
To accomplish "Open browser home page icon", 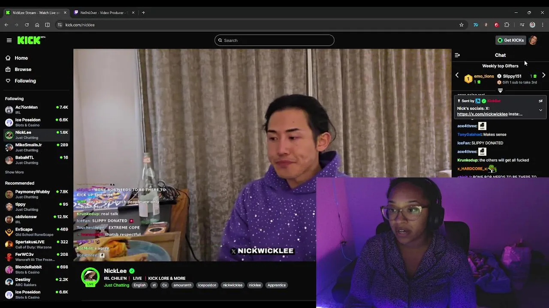I will tap(37, 25).
